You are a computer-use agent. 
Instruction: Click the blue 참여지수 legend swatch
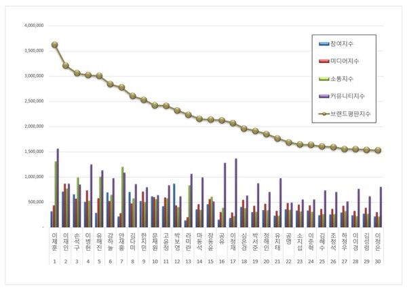324,45
